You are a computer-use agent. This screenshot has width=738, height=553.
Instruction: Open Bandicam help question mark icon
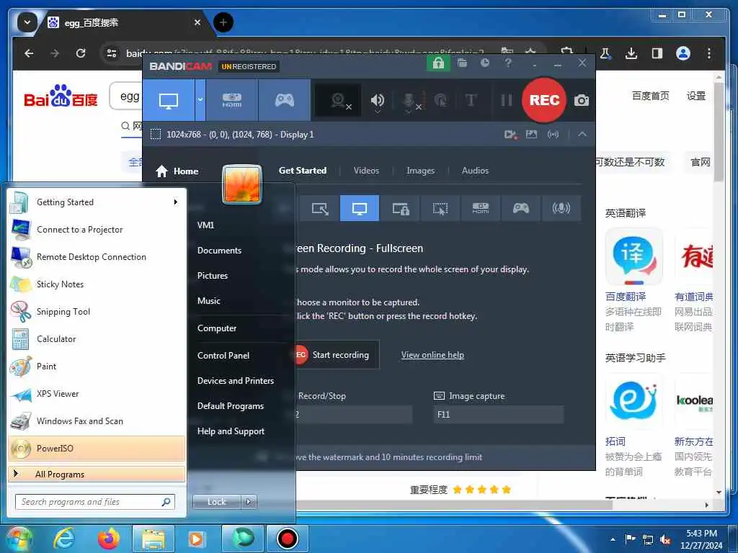[508, 63]
